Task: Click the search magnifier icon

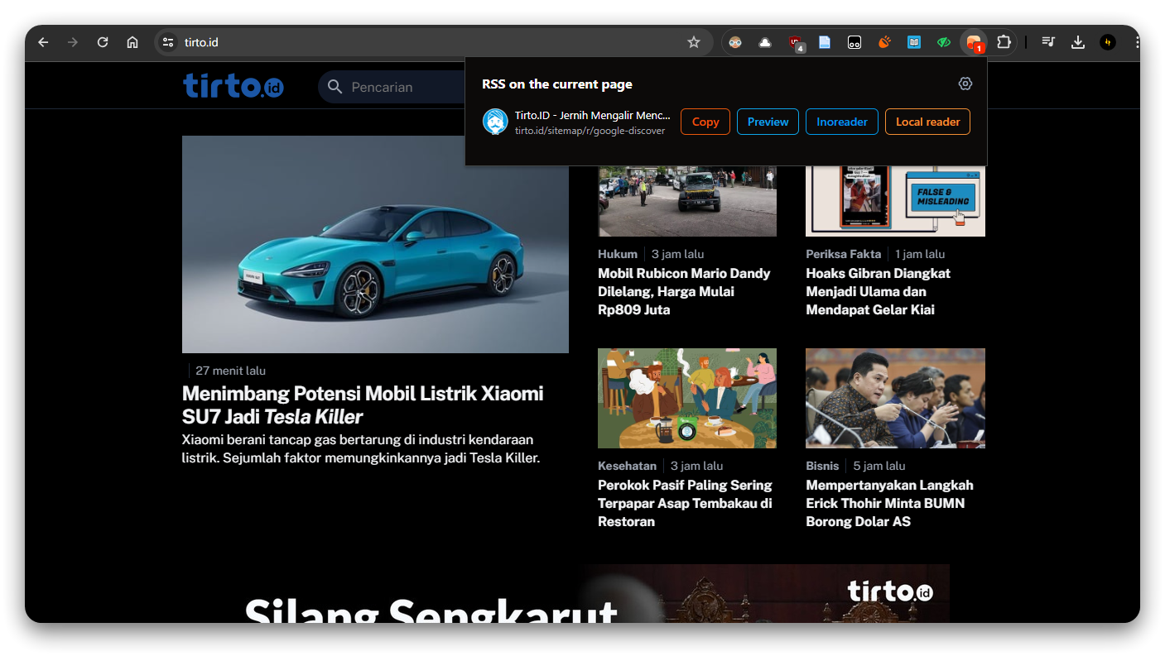Action: tap(335, 87)
